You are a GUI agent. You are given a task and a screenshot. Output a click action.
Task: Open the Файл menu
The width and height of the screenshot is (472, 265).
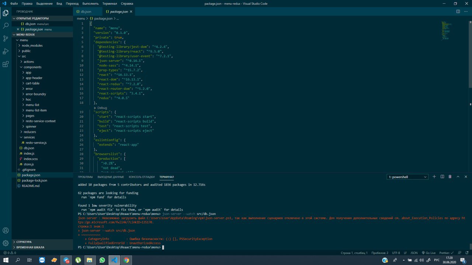pos(14,4)
